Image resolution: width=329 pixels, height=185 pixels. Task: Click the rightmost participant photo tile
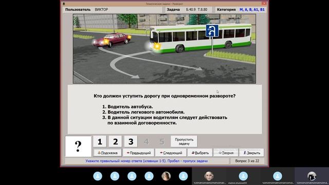[x=312, y=176]
